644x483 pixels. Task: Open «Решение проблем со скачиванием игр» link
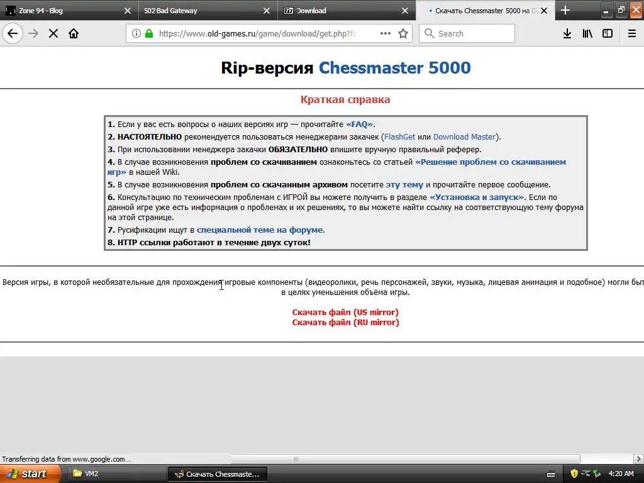click(x=491, y=162)
